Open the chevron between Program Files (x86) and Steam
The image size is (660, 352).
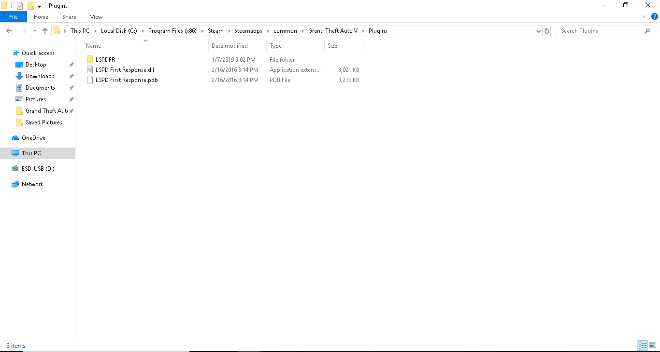pos(202,31)
